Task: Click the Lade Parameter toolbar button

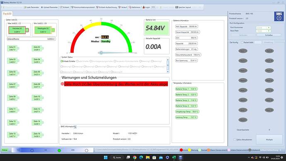Action: click(x=31, y=7)
